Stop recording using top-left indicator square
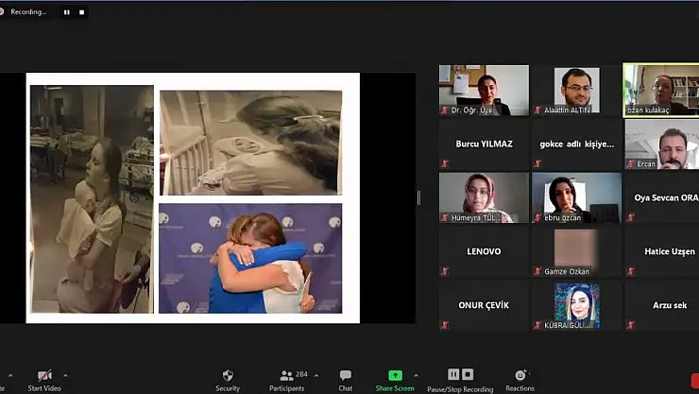This screenshot has height=394, width=699. 82,12
